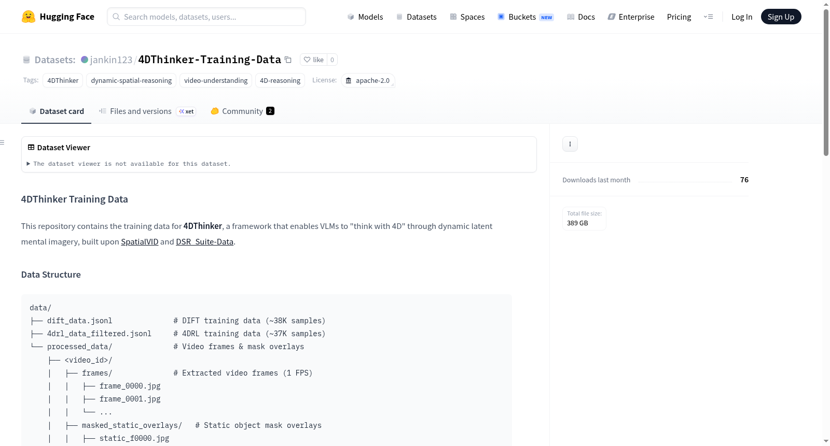Click the Community tab emoji icon

215,111
